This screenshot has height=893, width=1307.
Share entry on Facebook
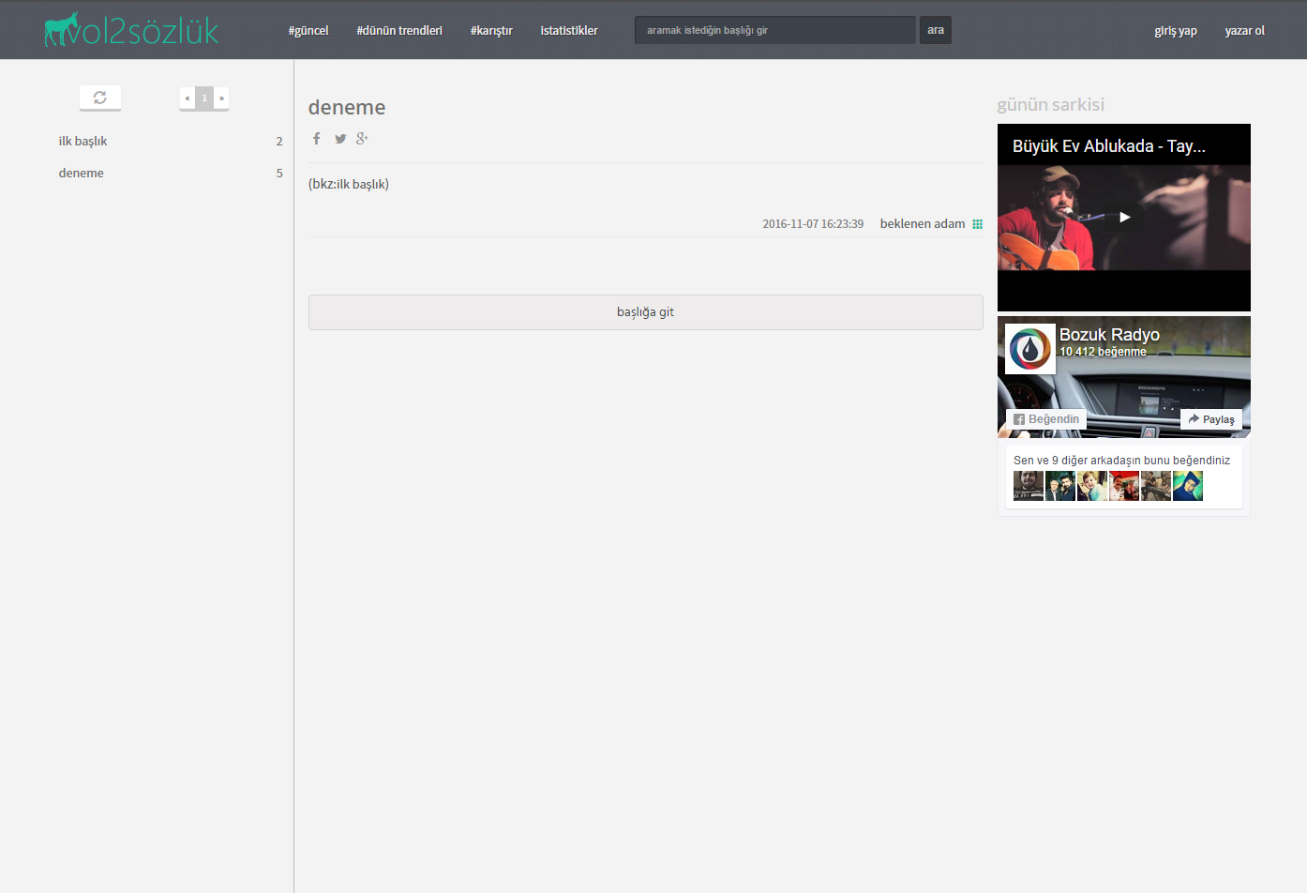(317, 139)
